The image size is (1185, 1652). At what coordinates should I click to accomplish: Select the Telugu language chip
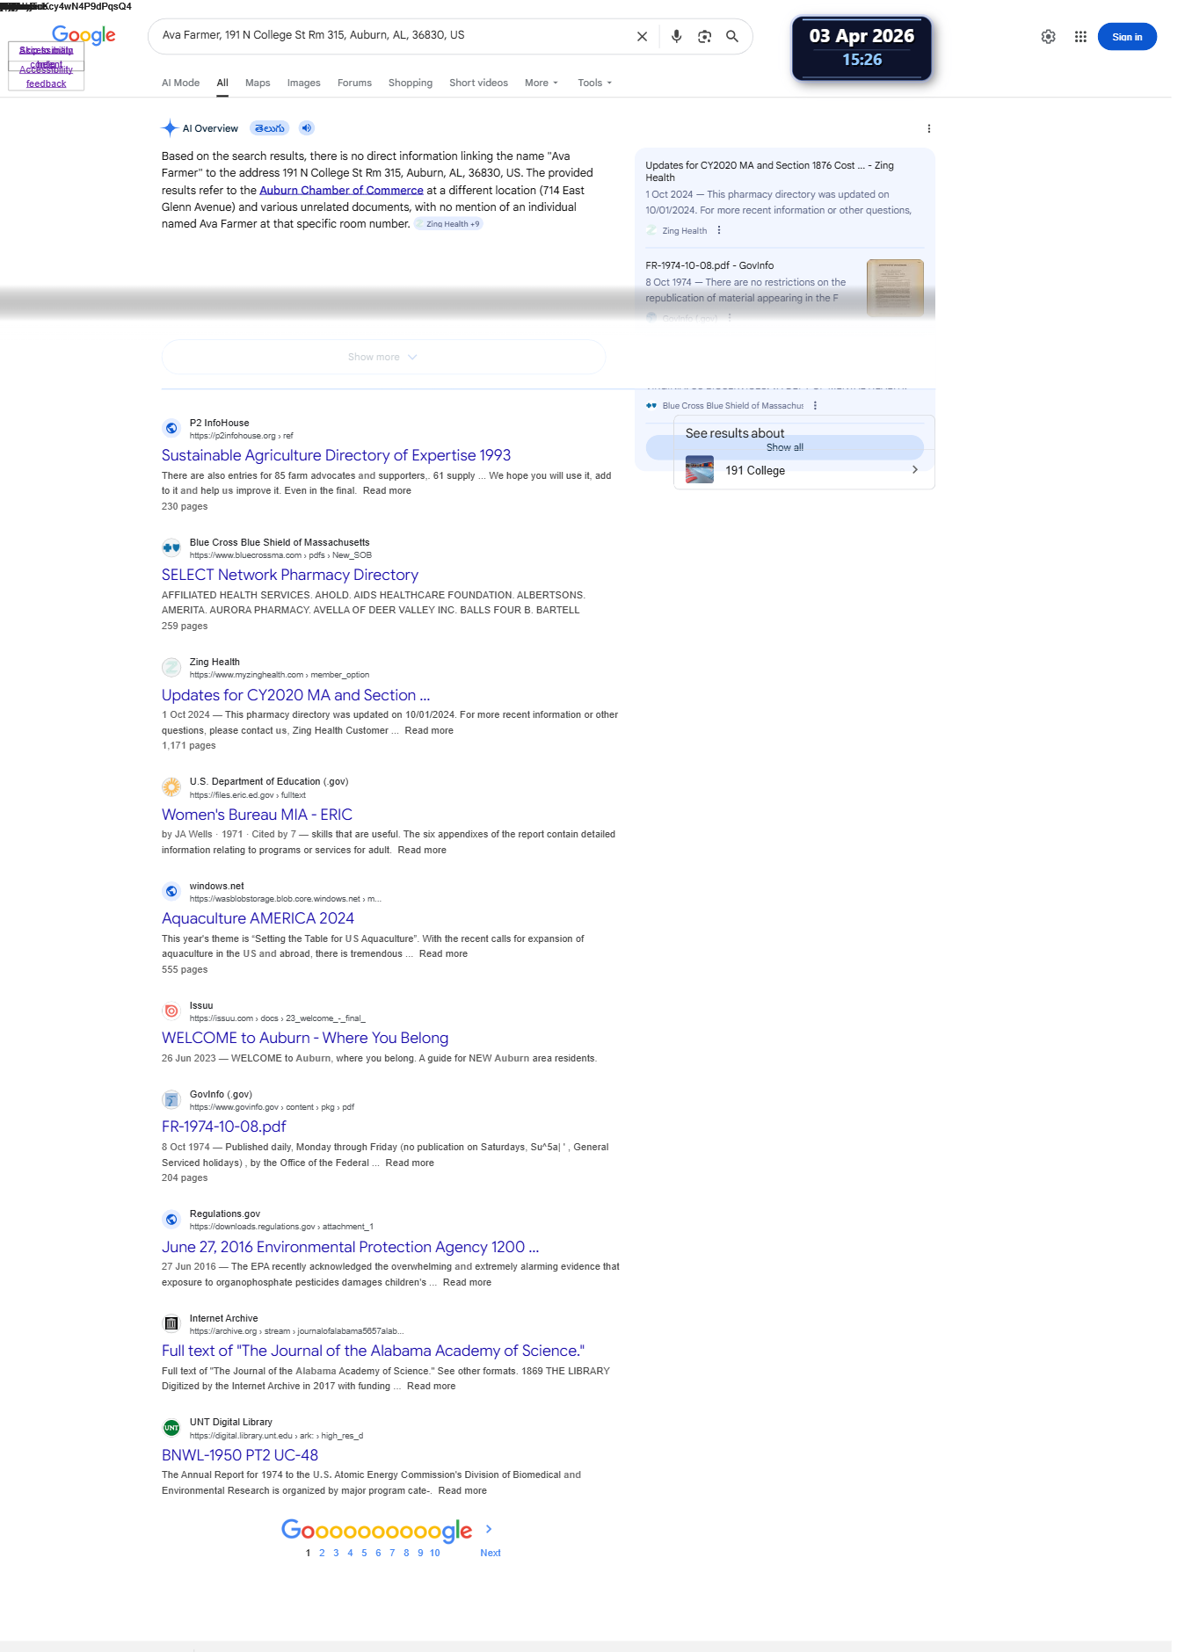[269, 128]
